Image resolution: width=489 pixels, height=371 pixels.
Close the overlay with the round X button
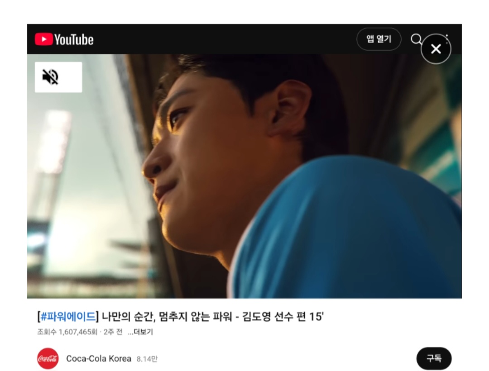point(436,49)
